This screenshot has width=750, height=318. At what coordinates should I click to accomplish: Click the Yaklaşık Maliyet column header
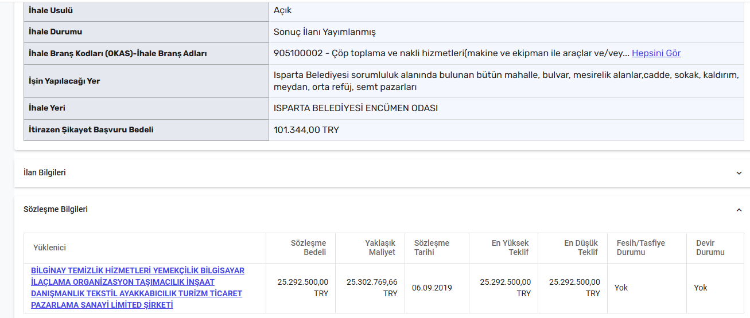point(380,248)
